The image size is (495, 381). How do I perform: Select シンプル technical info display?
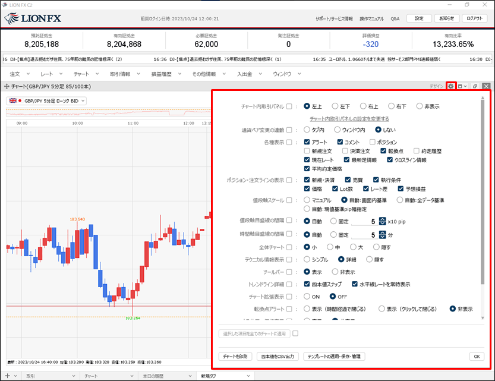307,259
